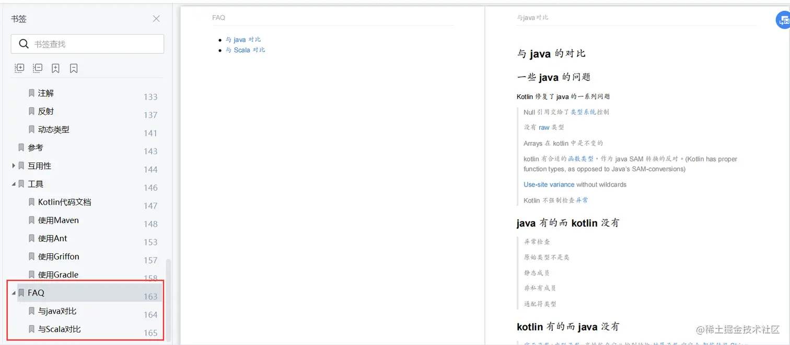
Task: Collapse the 工具 bookmark node
Action: [x=14, y=184]
